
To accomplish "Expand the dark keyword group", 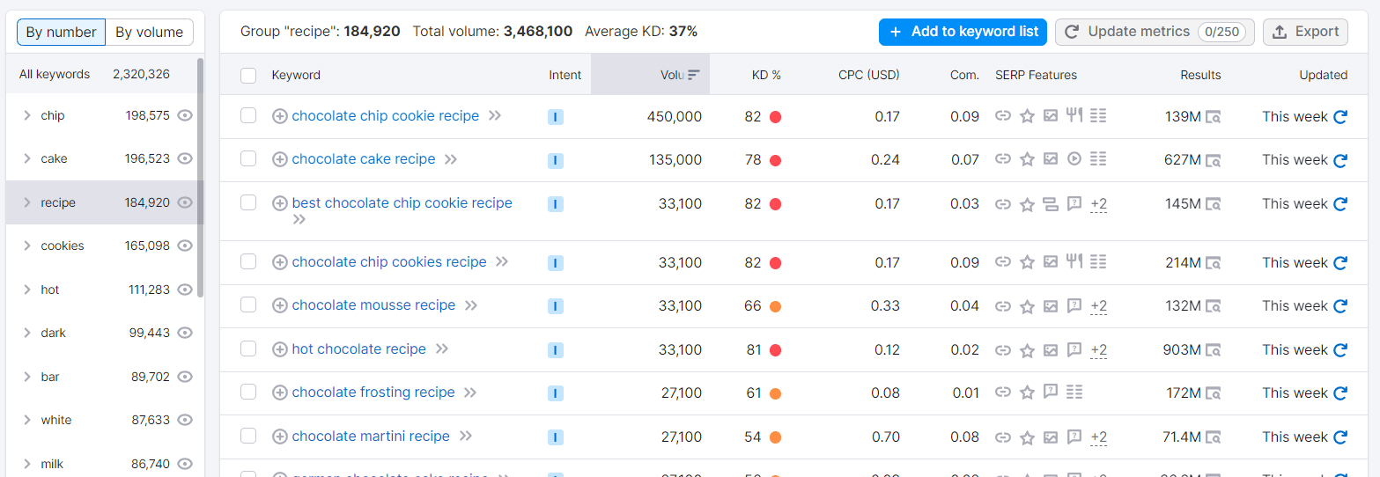I will tap(27, 333).
